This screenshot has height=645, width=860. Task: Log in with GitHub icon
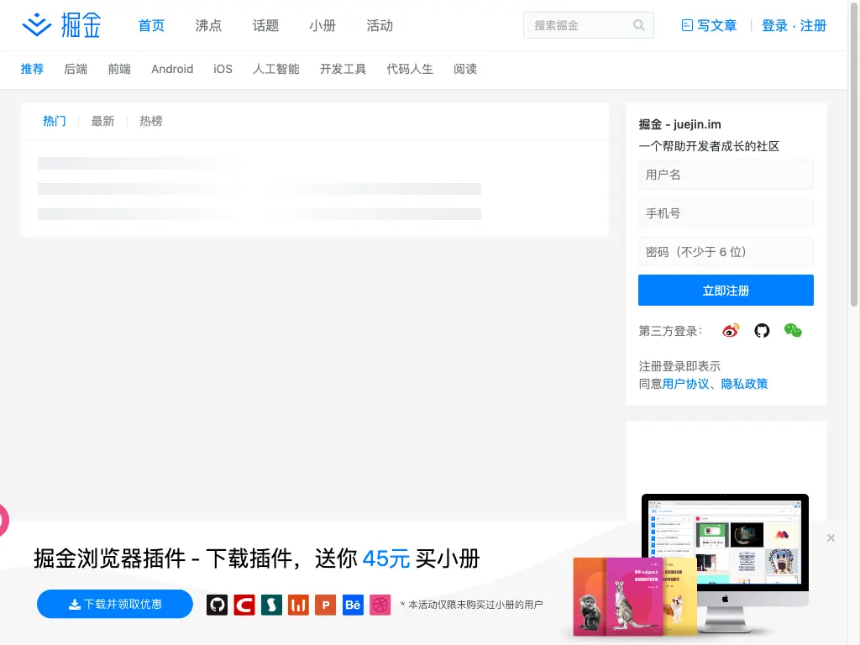(762, 331)
